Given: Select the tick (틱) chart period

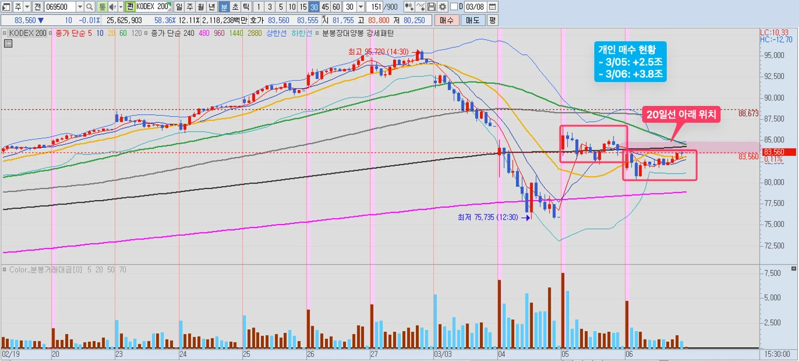Looking at the screenshot, I should [245, 7].
